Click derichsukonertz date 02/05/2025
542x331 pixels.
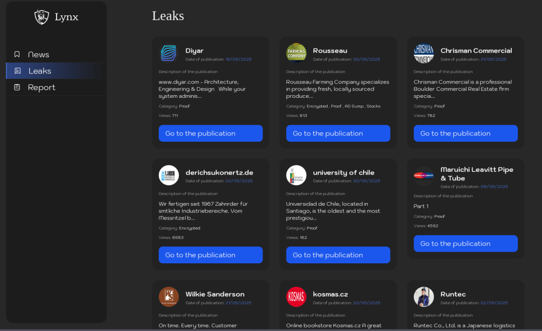239,181
